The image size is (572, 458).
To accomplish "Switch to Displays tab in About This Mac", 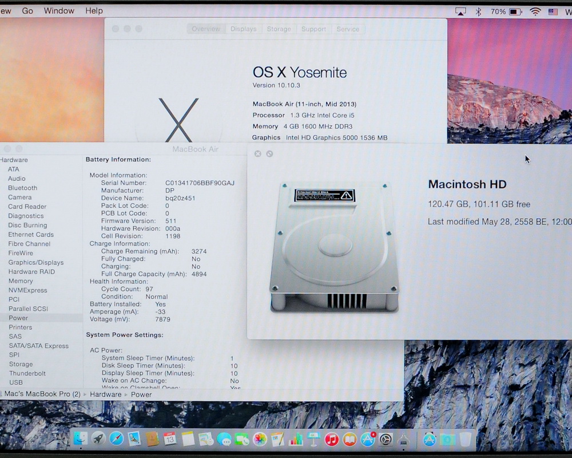I will 243,29.
